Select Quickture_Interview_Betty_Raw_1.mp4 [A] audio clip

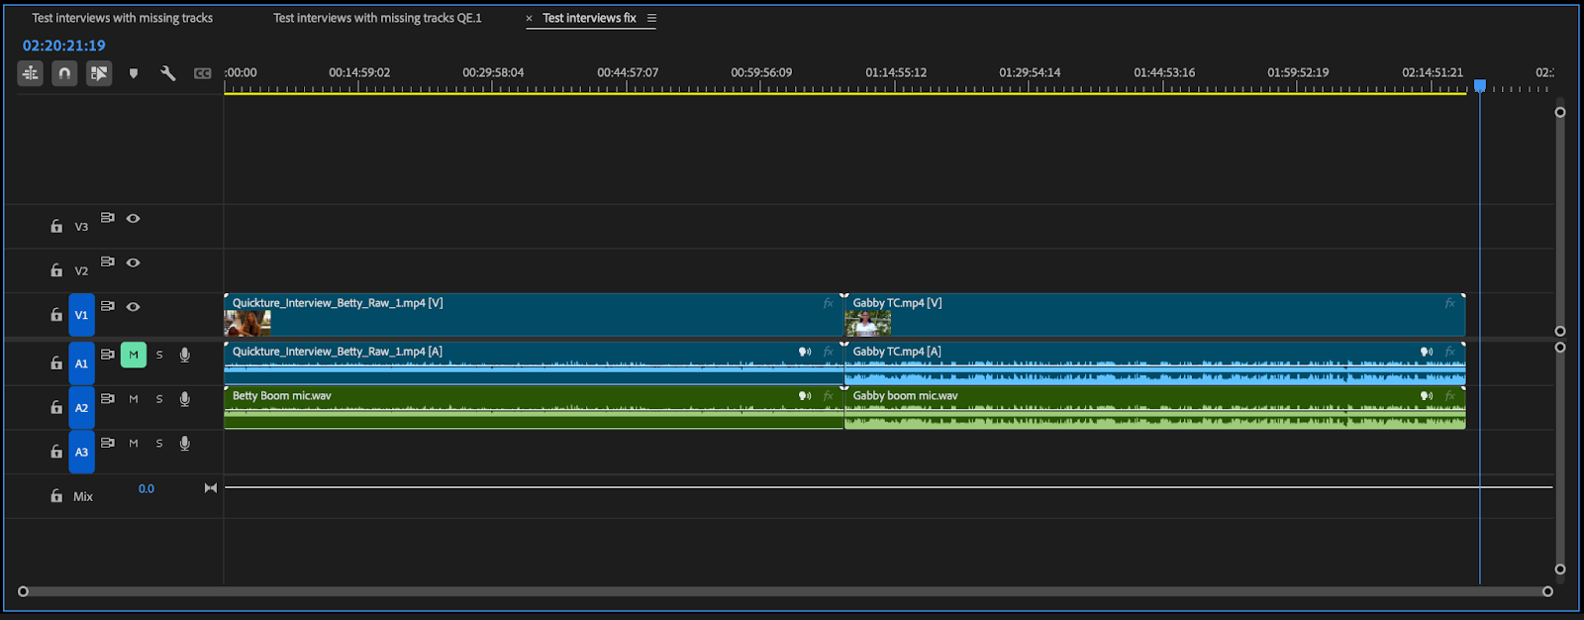(534, 363)
